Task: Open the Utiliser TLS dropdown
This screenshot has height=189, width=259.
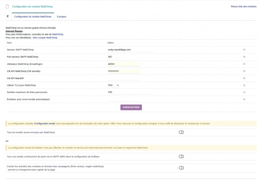Action: coord(113,85)
